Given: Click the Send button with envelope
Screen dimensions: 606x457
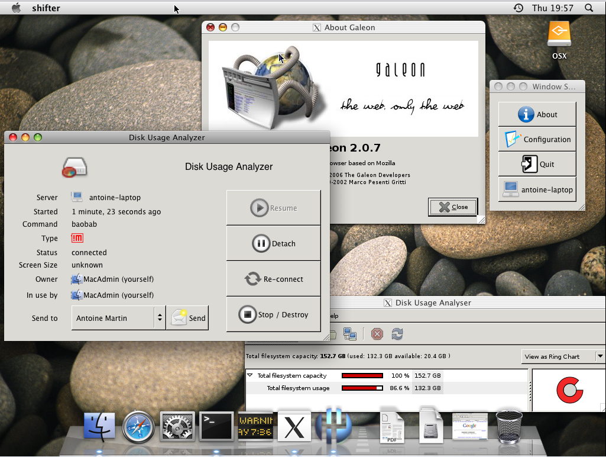Looking at the screenshot, I should click(187, 318).
